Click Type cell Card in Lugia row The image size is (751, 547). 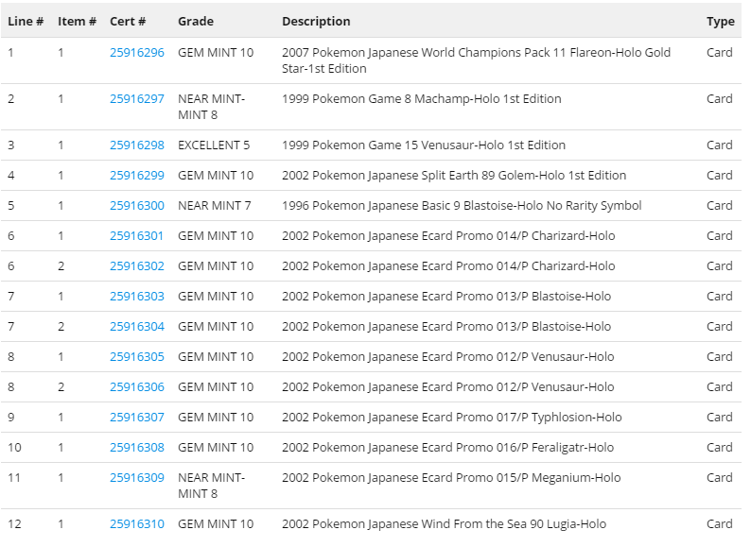tap(720, 524)
